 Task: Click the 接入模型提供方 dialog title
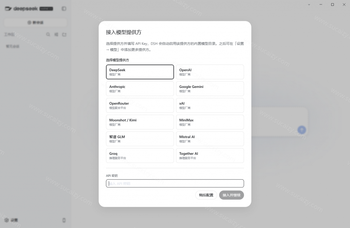124,32
